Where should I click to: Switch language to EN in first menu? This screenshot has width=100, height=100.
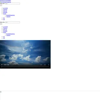point(4,19)
